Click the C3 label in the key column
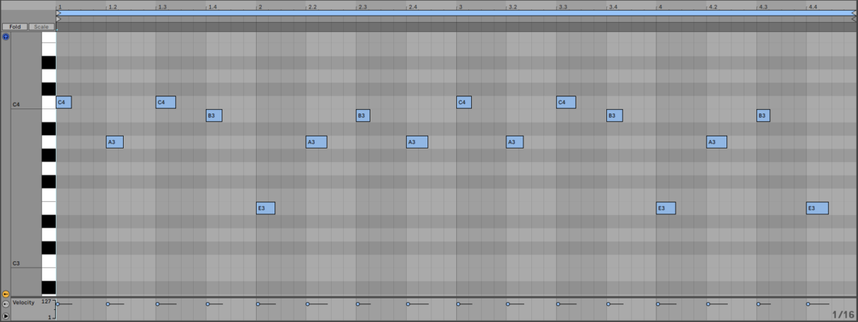 pyautogui.click(x=16, y=264)
